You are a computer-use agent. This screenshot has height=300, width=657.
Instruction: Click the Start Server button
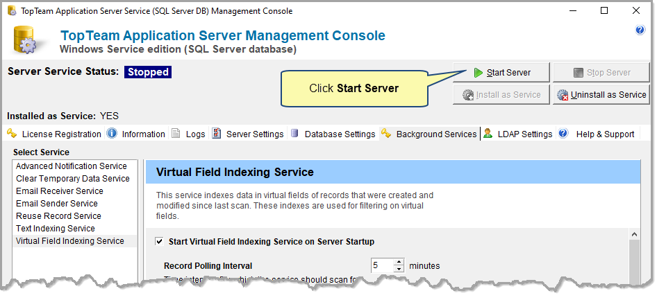point(501,73)
